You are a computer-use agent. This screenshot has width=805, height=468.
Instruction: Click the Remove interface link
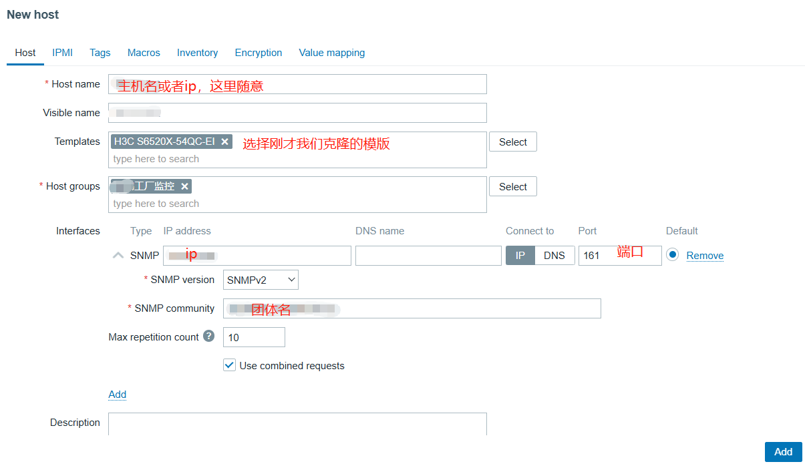point(705,256)
